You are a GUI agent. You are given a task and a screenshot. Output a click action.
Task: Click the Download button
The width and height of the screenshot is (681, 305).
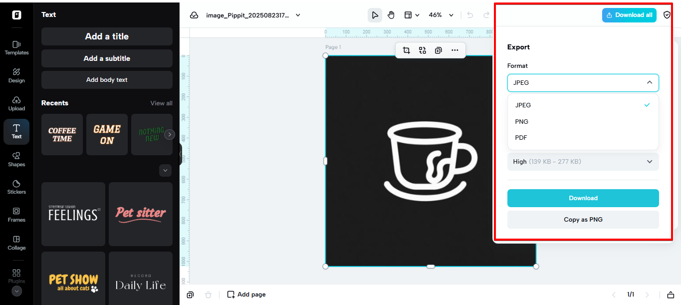coord(583,198)
